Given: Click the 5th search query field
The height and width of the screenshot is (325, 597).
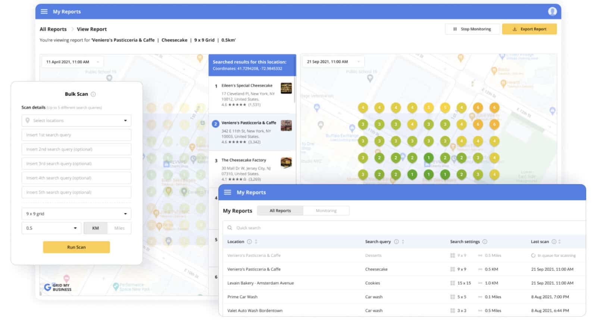Looking at the screenshot, I should point(76,192).
